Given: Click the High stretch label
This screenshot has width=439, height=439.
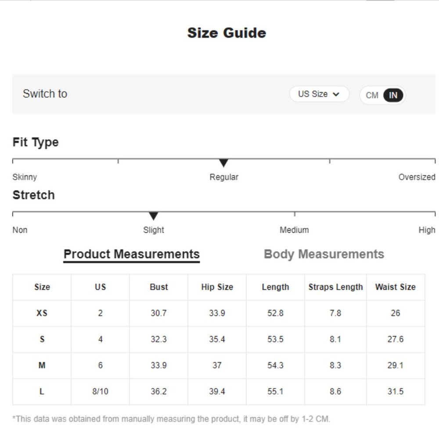Looking at the screenshot, I should click(x=427, y=230).
